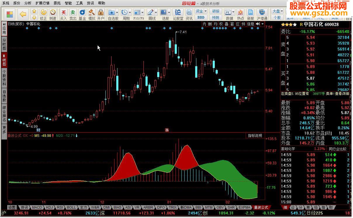This screenshot has height=218, width=353.
Task: Toggle the 删 chart button
Action: pos(210,24)
